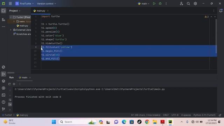Open the Version control dropdown
224x126 pixels.
point(47,3)
